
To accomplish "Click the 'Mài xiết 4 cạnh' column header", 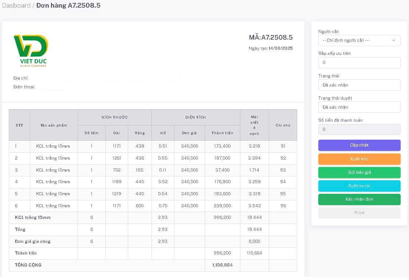I will [x=254, y=125].
